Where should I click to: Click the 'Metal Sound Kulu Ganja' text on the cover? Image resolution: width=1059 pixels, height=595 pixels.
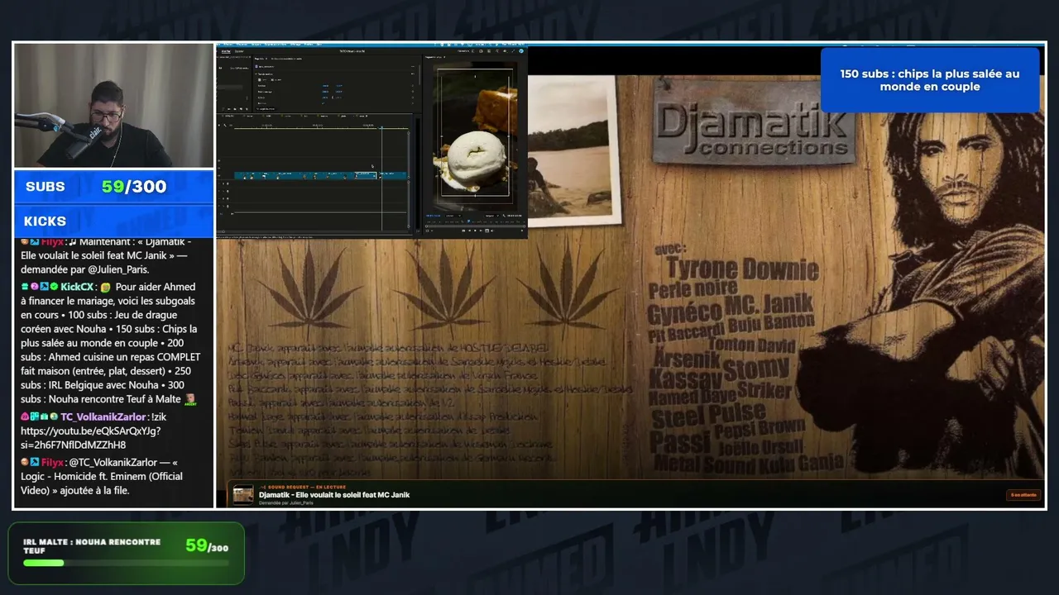(749, 464)
